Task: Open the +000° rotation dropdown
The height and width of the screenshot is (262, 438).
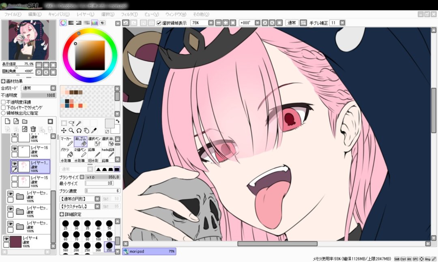Action: [x=258, y=23]
